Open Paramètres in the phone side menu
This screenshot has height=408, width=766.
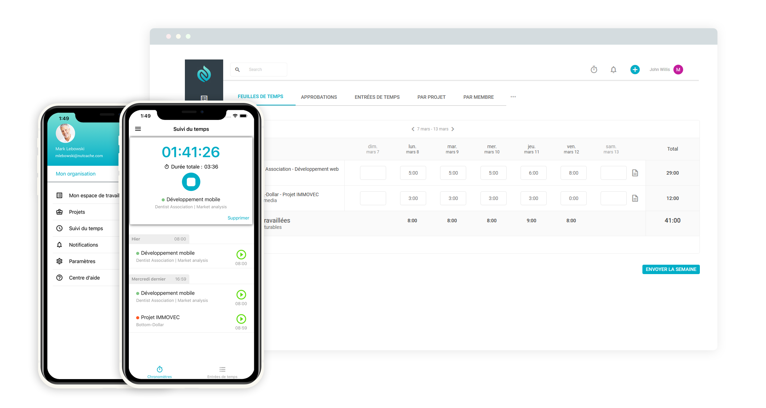(82, 261)
